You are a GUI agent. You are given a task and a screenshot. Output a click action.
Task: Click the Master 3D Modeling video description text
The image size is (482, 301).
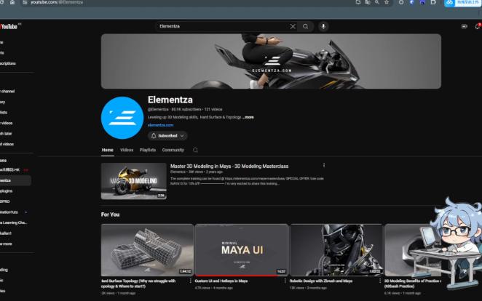(247, 181)
